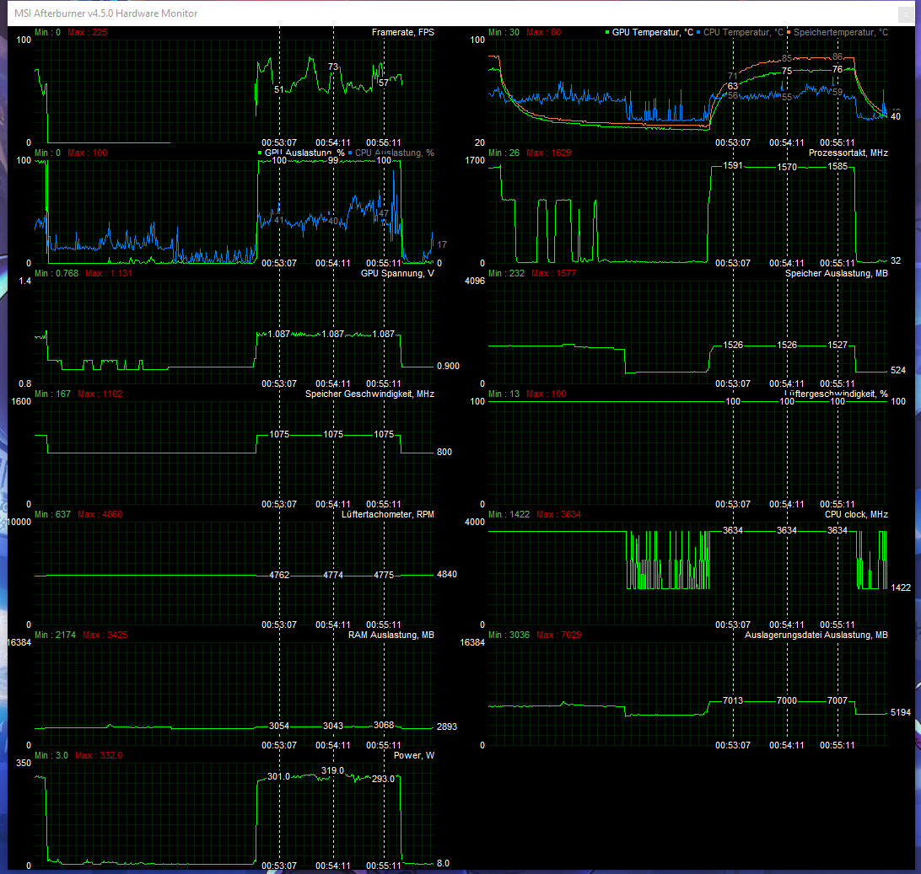Click the Max : 225 framerate value
Image resolution: width=921 pixels, height=874 pixels.
(x=88, y=32)
